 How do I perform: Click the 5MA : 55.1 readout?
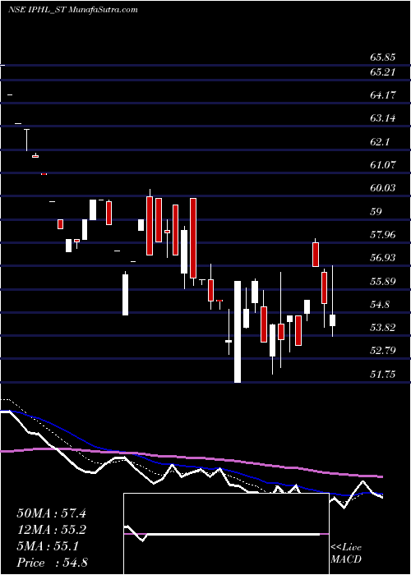[x=48, y=547]
